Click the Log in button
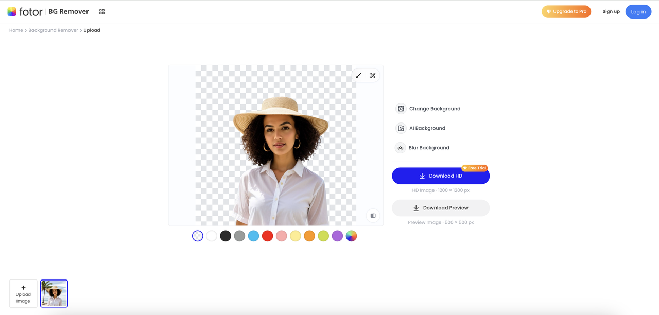The width and height of the screenshot is (659, 315). tap(638, 11)
